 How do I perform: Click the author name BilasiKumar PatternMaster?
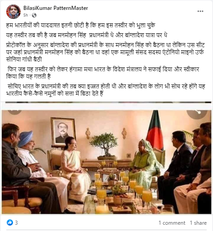(x=56, y=8)
